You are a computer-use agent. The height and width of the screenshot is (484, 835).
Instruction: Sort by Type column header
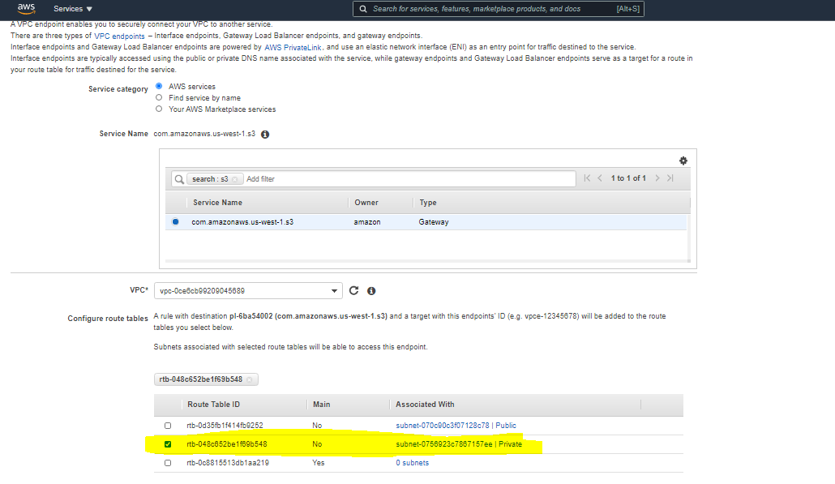pyautogui.click(x=427, y=203)
